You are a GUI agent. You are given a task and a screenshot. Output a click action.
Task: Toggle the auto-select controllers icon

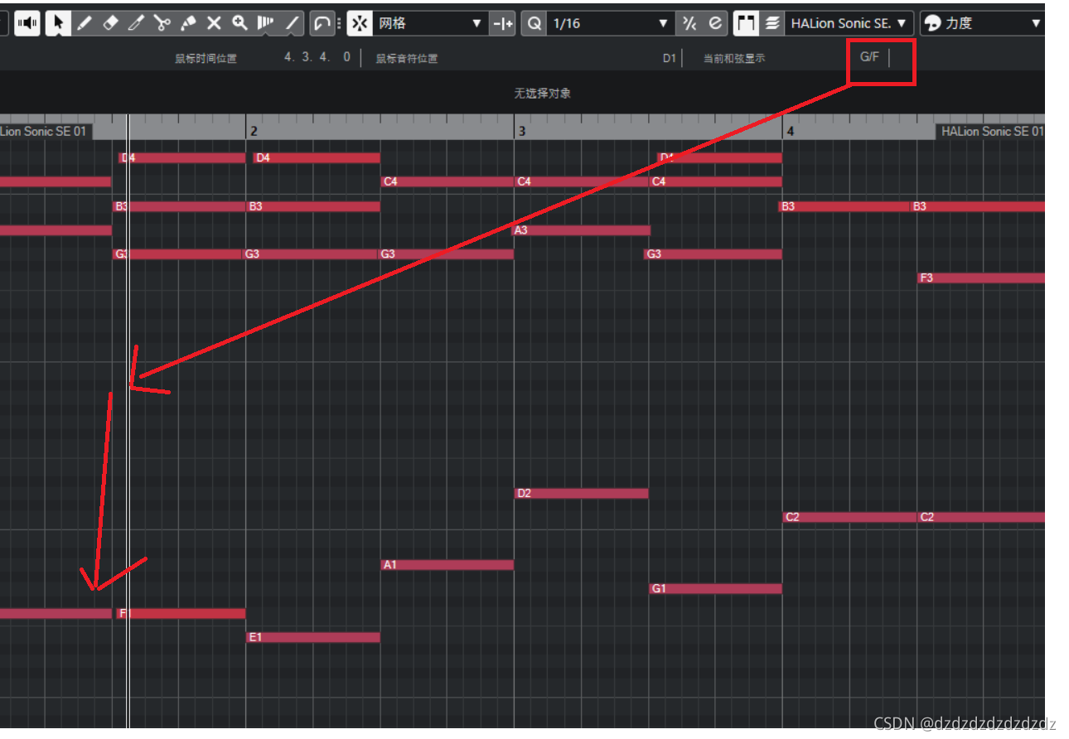point(322,23)
